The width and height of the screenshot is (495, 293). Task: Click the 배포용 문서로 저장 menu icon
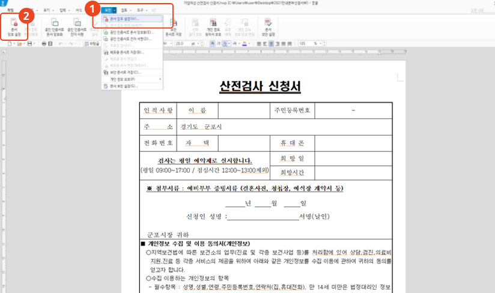[x=106, y=52]
